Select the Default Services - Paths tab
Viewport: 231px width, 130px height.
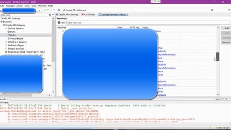pyautogui.click(x=113, y=14)
